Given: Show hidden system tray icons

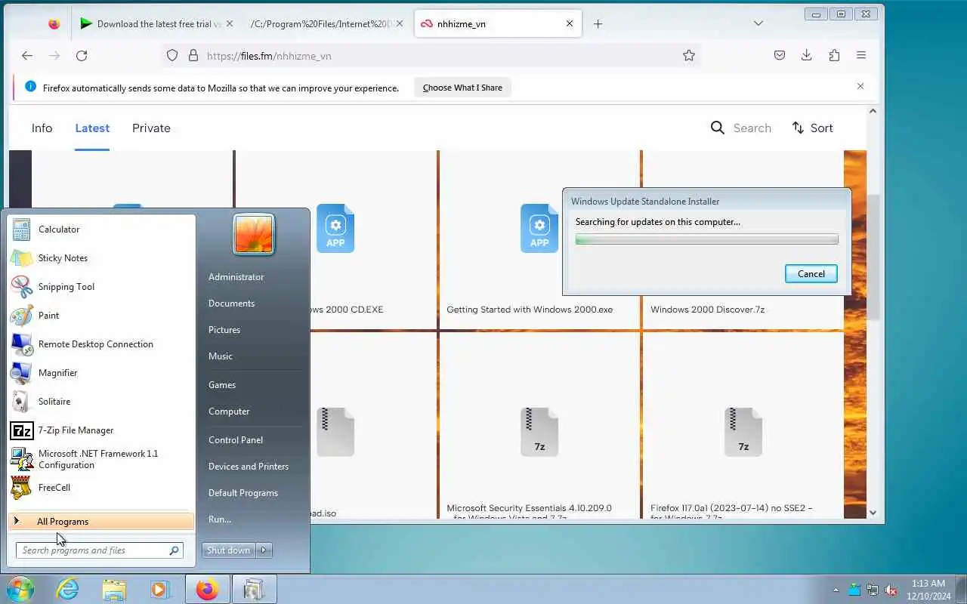Looking at the screenshot, I should (836, 590).
